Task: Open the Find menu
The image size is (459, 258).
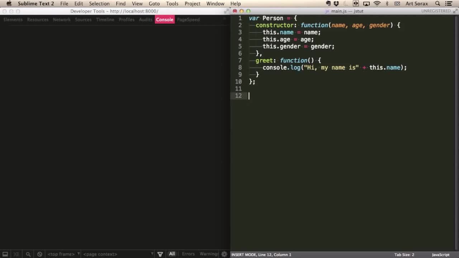Action: [x=120, y=4]
